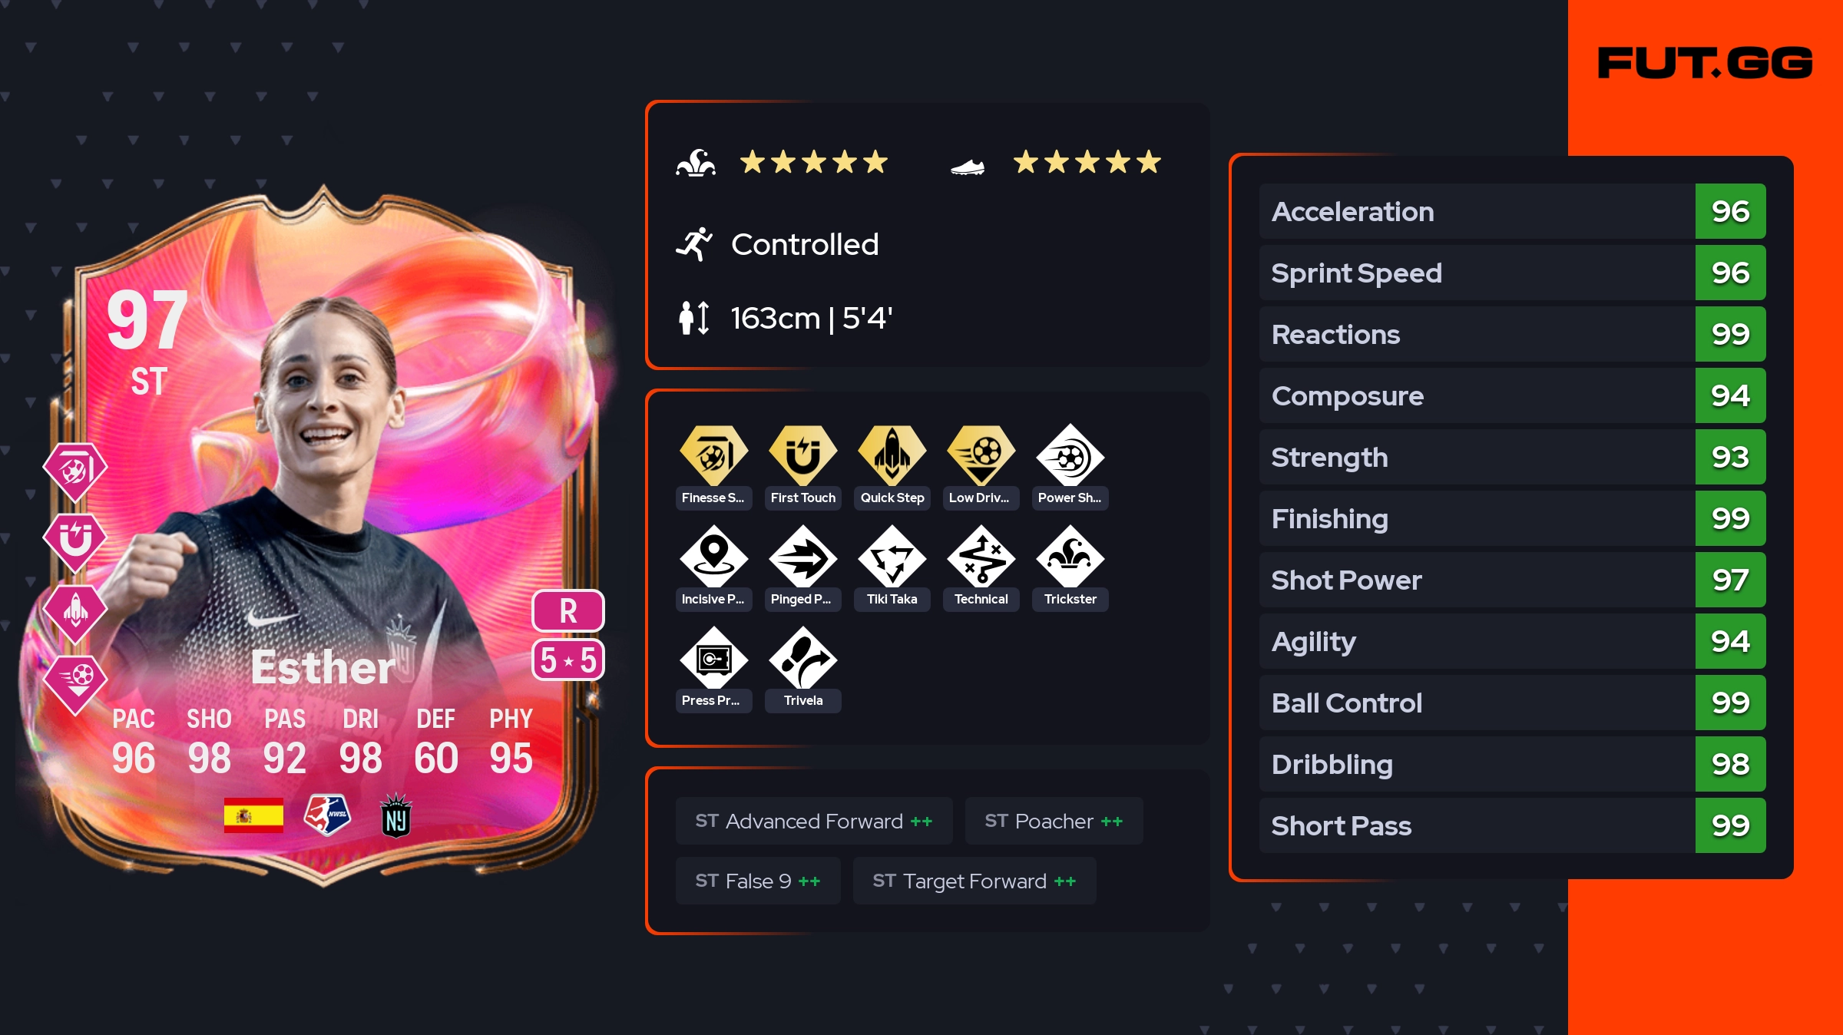Click the Quick Step rocket icon

point(892,456)
